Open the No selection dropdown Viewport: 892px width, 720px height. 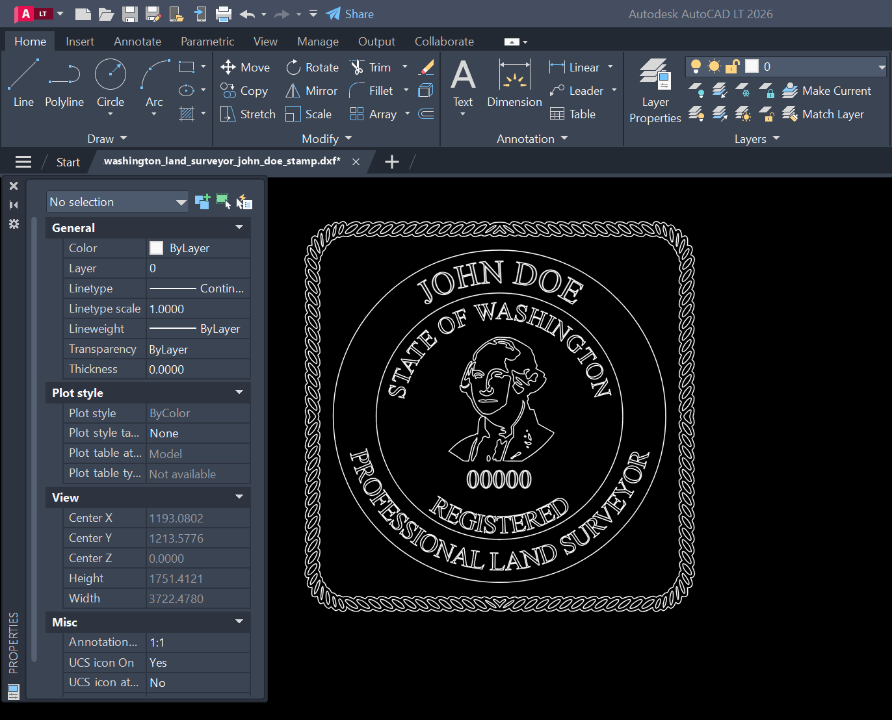click(x=118, y=201)
